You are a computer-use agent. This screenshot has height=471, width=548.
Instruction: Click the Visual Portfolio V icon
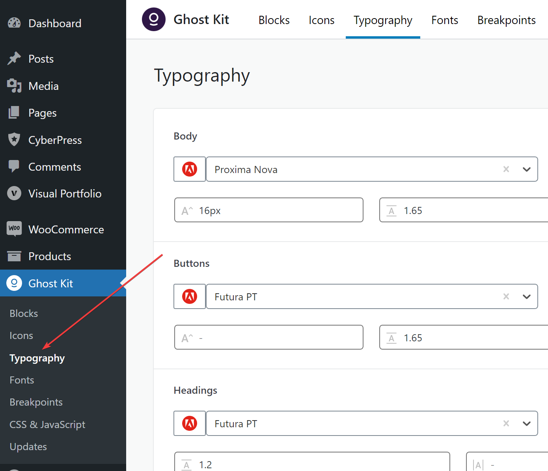[x=14, y=193]
